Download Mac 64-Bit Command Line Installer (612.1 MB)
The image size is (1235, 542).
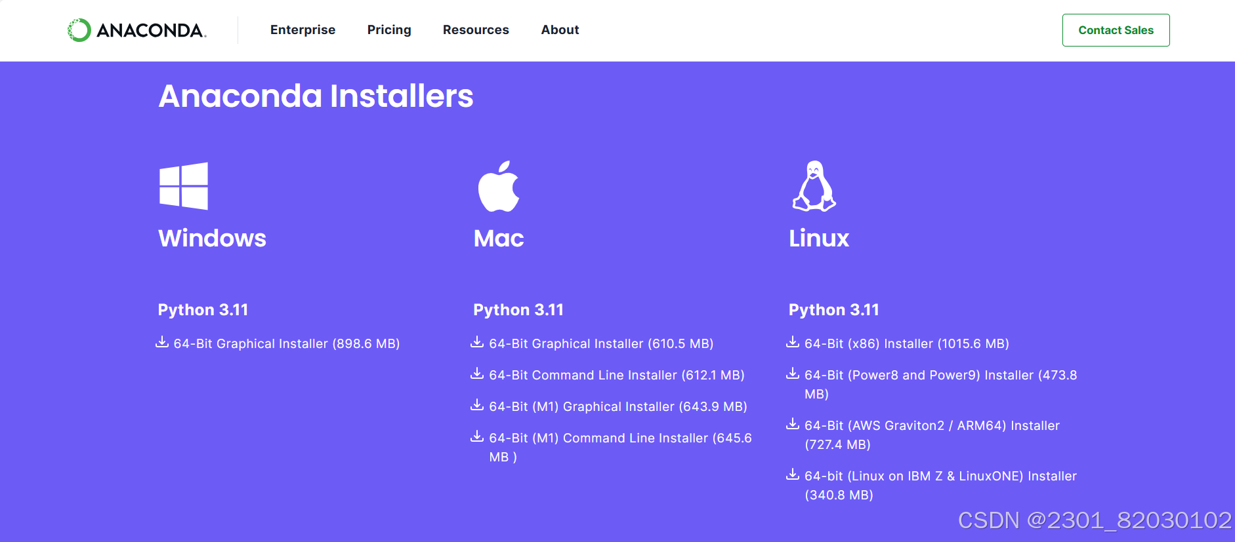[x=617, y=376]
